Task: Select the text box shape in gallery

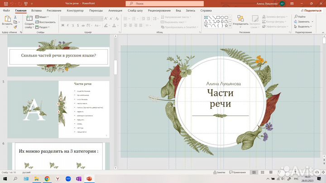Action: coord(206,18)
